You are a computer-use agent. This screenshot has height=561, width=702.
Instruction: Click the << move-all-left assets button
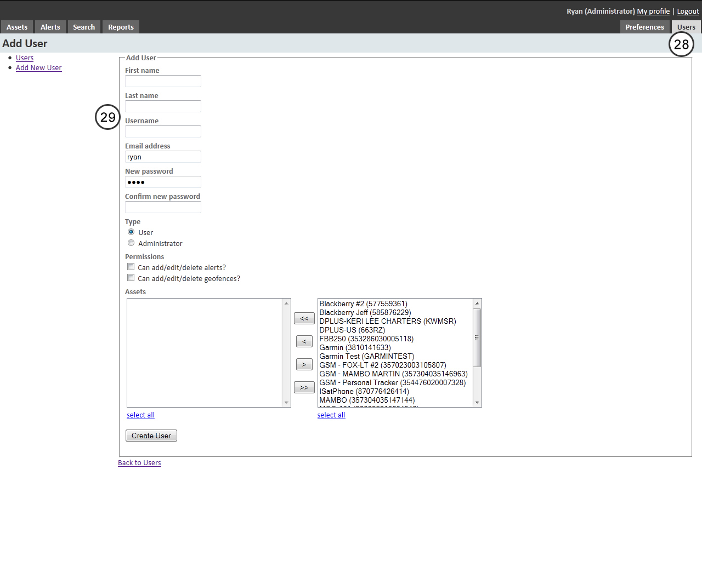click(304, 318)
